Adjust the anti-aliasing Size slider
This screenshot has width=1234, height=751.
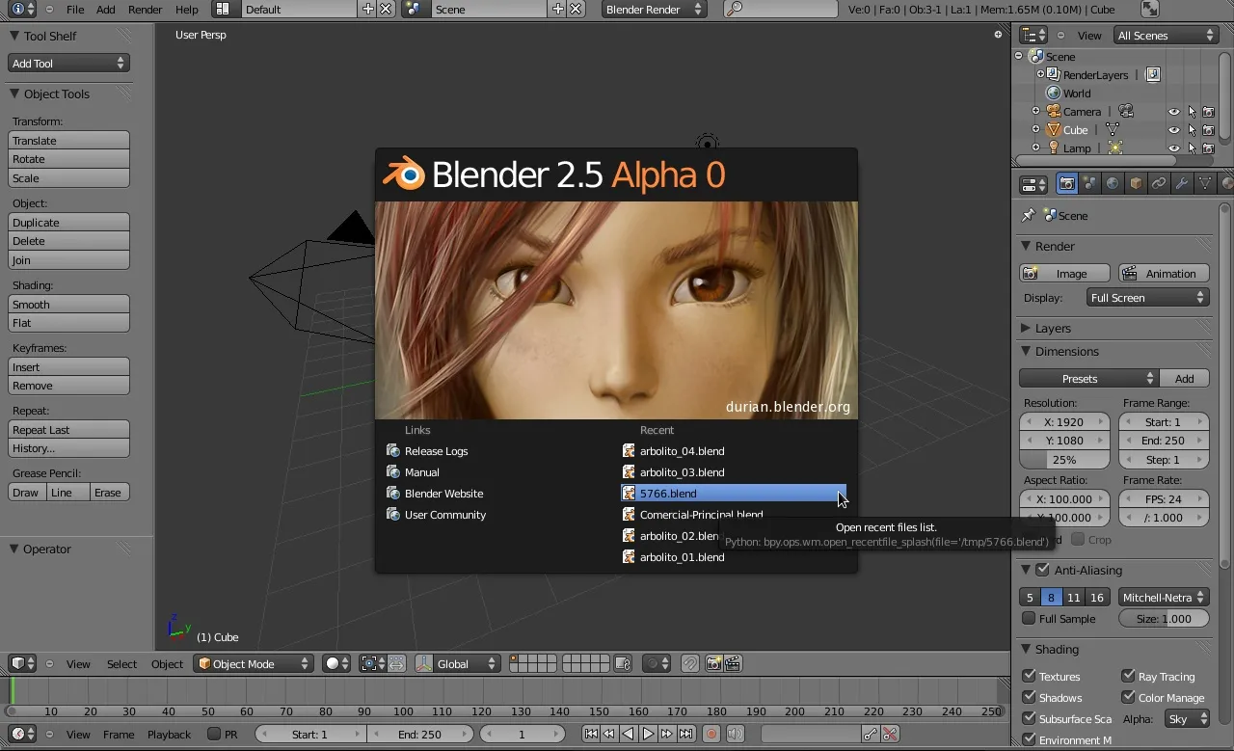(x=1164, y=618)
